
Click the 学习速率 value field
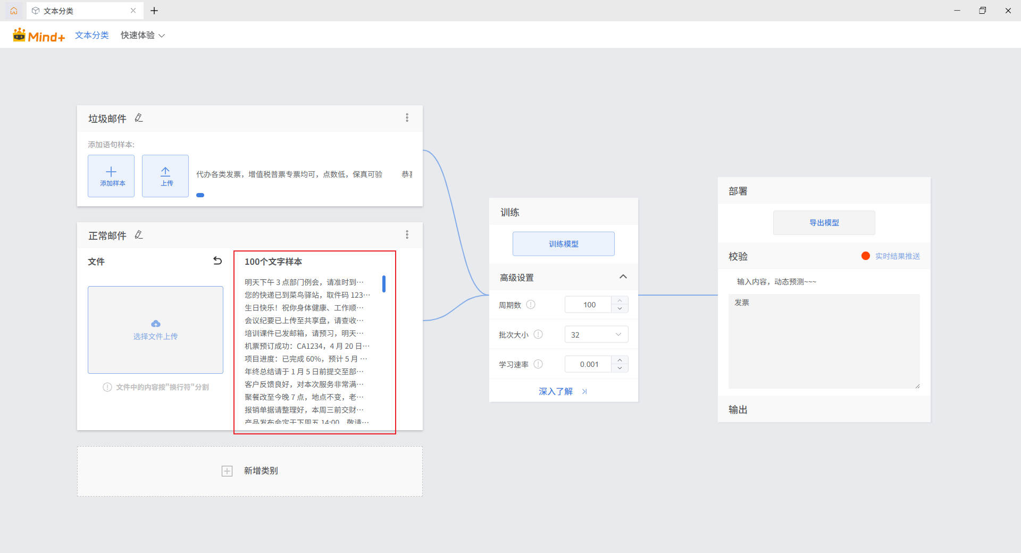click(589, 364)
